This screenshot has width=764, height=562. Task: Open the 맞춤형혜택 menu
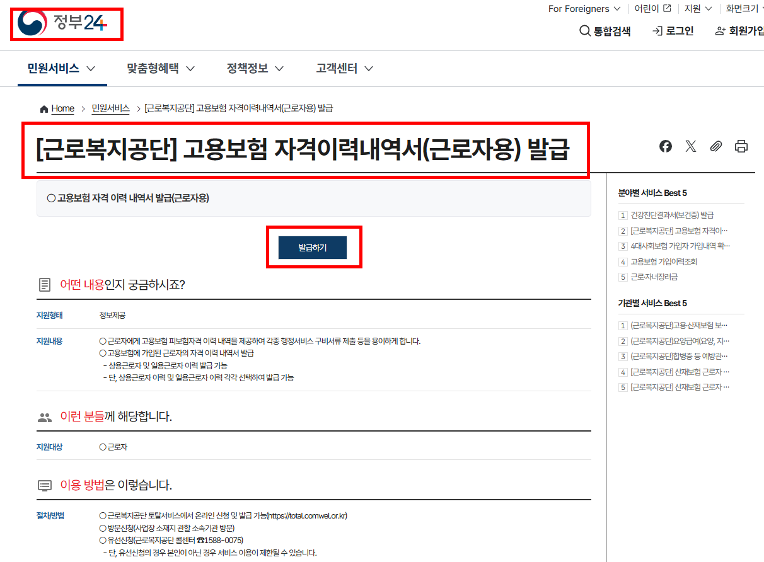161,68
